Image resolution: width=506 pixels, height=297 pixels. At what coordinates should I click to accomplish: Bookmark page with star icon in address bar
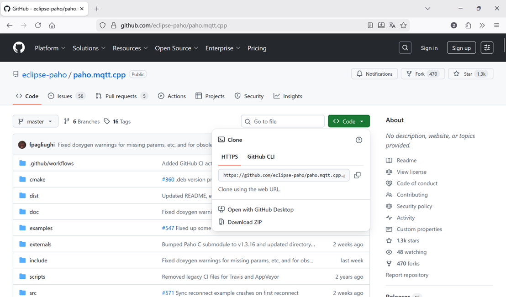[x=403, y=26]
